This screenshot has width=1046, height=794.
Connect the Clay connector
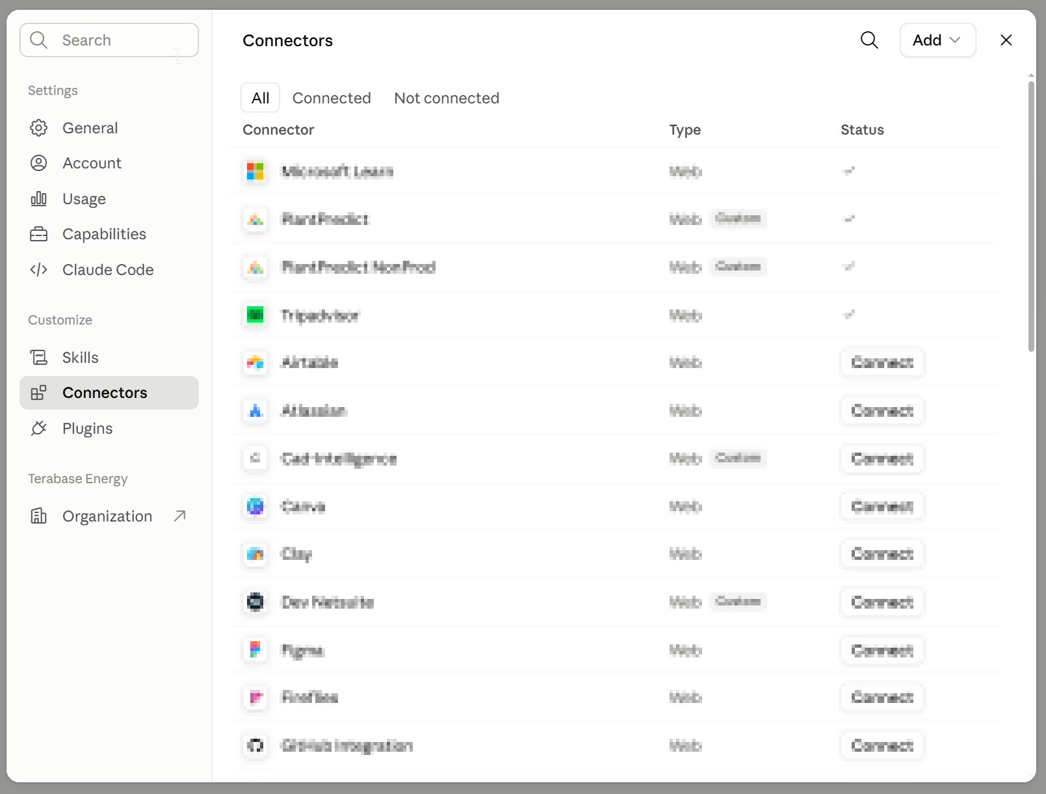click(882, 554)
